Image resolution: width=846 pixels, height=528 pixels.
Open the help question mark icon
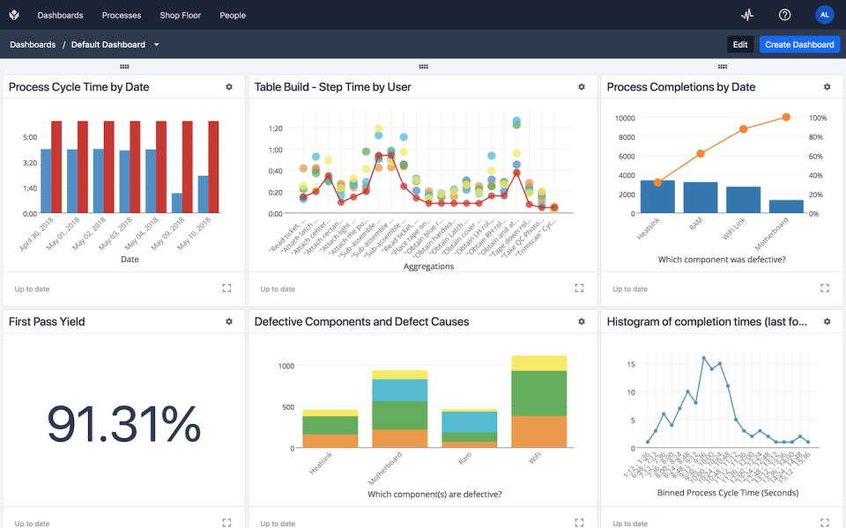pos(783,15)
